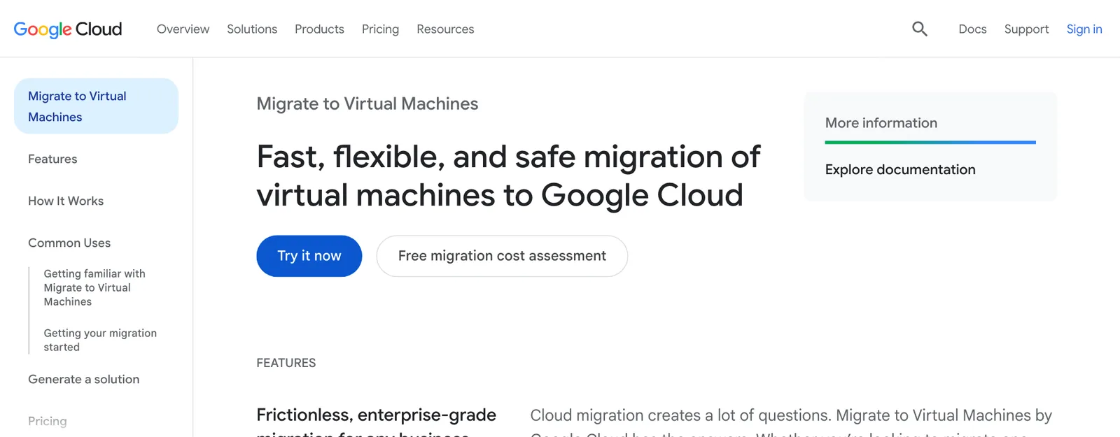This screenshot has height=437, width=1120.
Task: Click Free migration cost assessment button
Action: point(502,256)
